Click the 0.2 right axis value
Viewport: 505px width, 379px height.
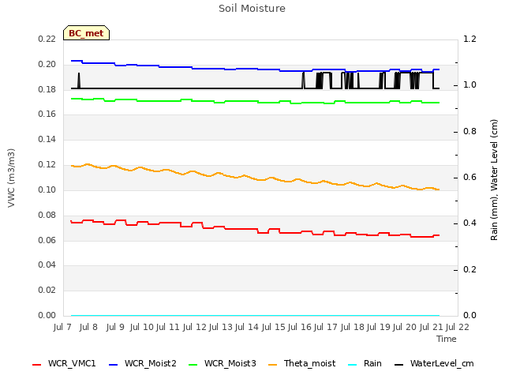click(469, 269)
